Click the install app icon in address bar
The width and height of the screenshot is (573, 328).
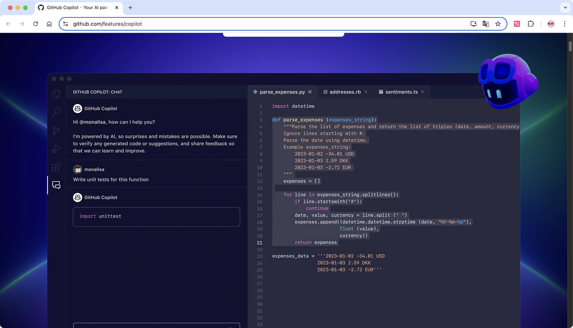pos(473,24)
